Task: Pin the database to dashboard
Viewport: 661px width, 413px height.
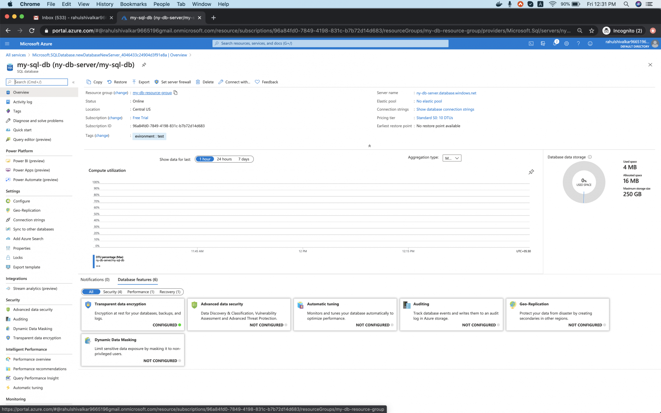Action: click(x=144, y=65)
